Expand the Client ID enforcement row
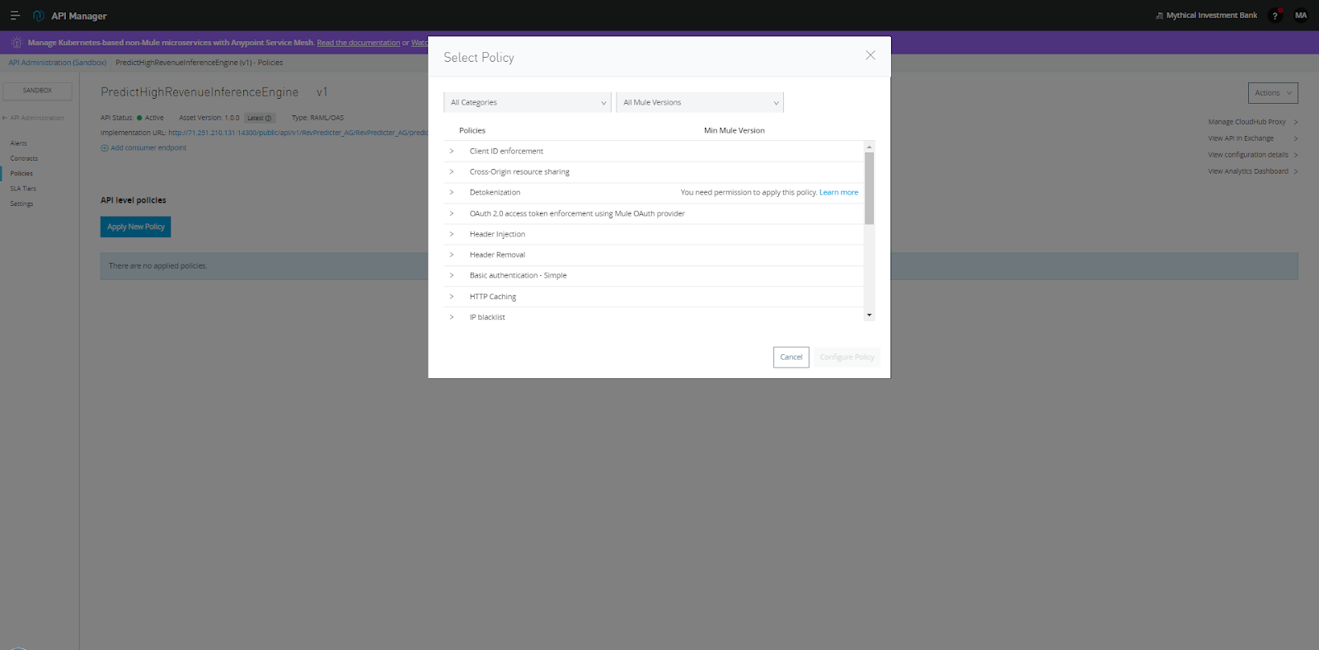 pos(452,151)
